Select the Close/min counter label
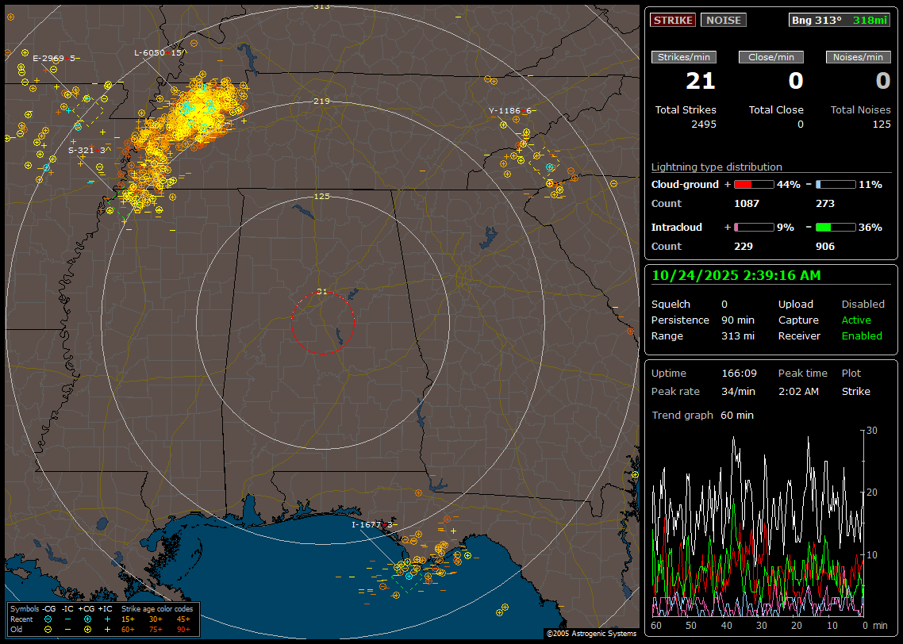Screen dimensions: 903x644 pos(771,57)
